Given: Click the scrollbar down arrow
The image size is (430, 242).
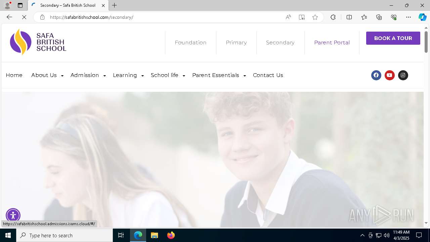Looking at the screenshot, I should click(x=426, y=223).
